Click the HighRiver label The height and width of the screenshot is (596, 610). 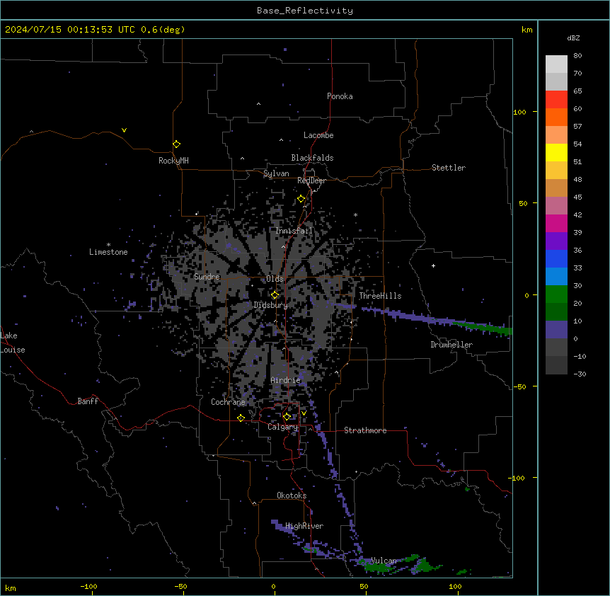tap(304, 526)
